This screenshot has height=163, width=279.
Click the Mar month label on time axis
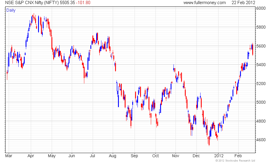tap(9, 156)
